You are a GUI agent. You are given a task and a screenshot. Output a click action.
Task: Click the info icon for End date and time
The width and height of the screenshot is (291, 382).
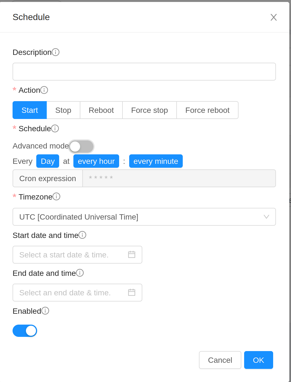click(80, 273)
